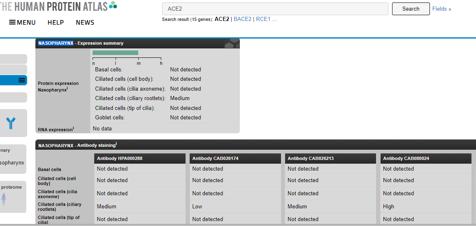Select the Antibody CAB080024 column header

(406, 158)
